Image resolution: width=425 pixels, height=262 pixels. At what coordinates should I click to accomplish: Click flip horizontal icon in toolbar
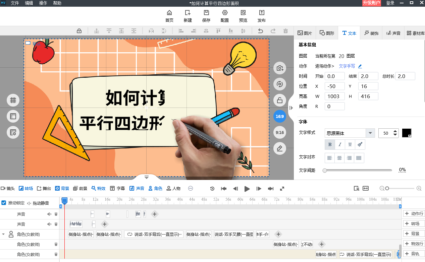click(151, 31)
